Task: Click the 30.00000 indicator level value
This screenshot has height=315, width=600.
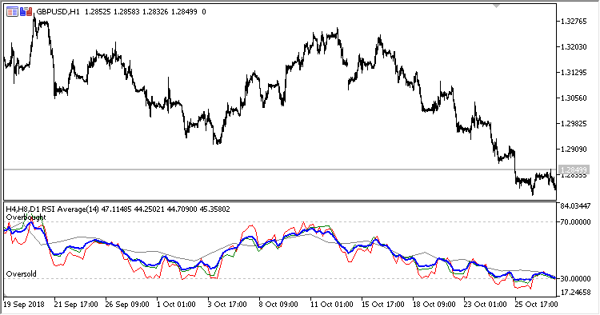Action: click(x=575, y=279)
